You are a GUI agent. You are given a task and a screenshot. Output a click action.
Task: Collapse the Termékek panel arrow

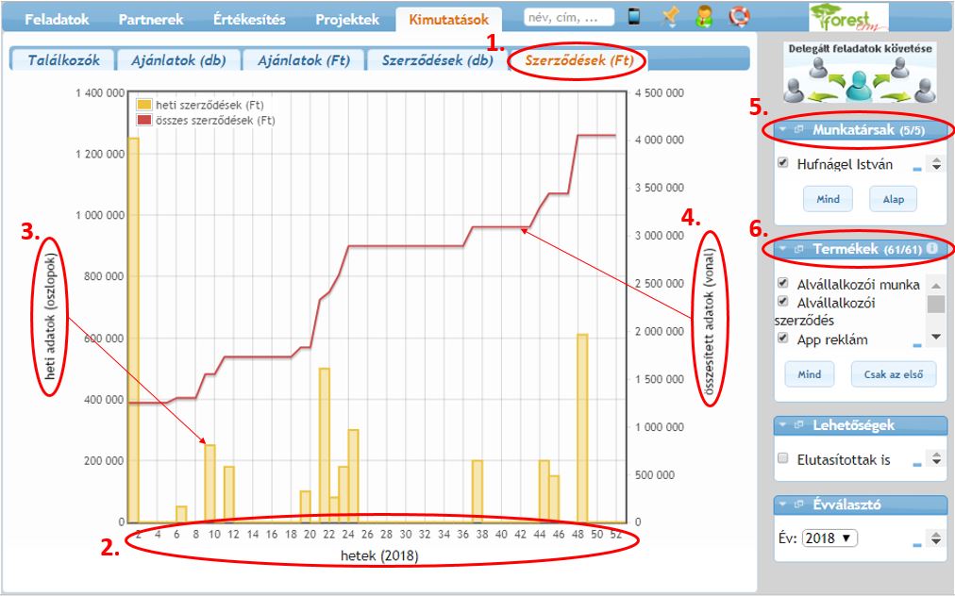(783, 249)
